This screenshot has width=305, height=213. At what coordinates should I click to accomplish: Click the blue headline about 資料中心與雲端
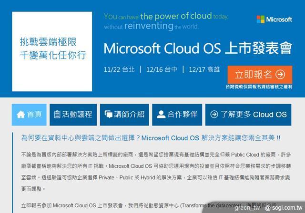pos(151,138)
